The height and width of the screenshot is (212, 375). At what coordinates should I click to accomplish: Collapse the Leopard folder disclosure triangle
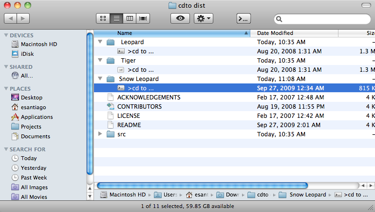[x=100, y=42]
